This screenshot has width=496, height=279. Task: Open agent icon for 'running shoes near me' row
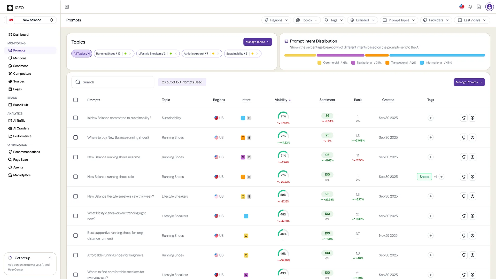[x=472, y=157]
